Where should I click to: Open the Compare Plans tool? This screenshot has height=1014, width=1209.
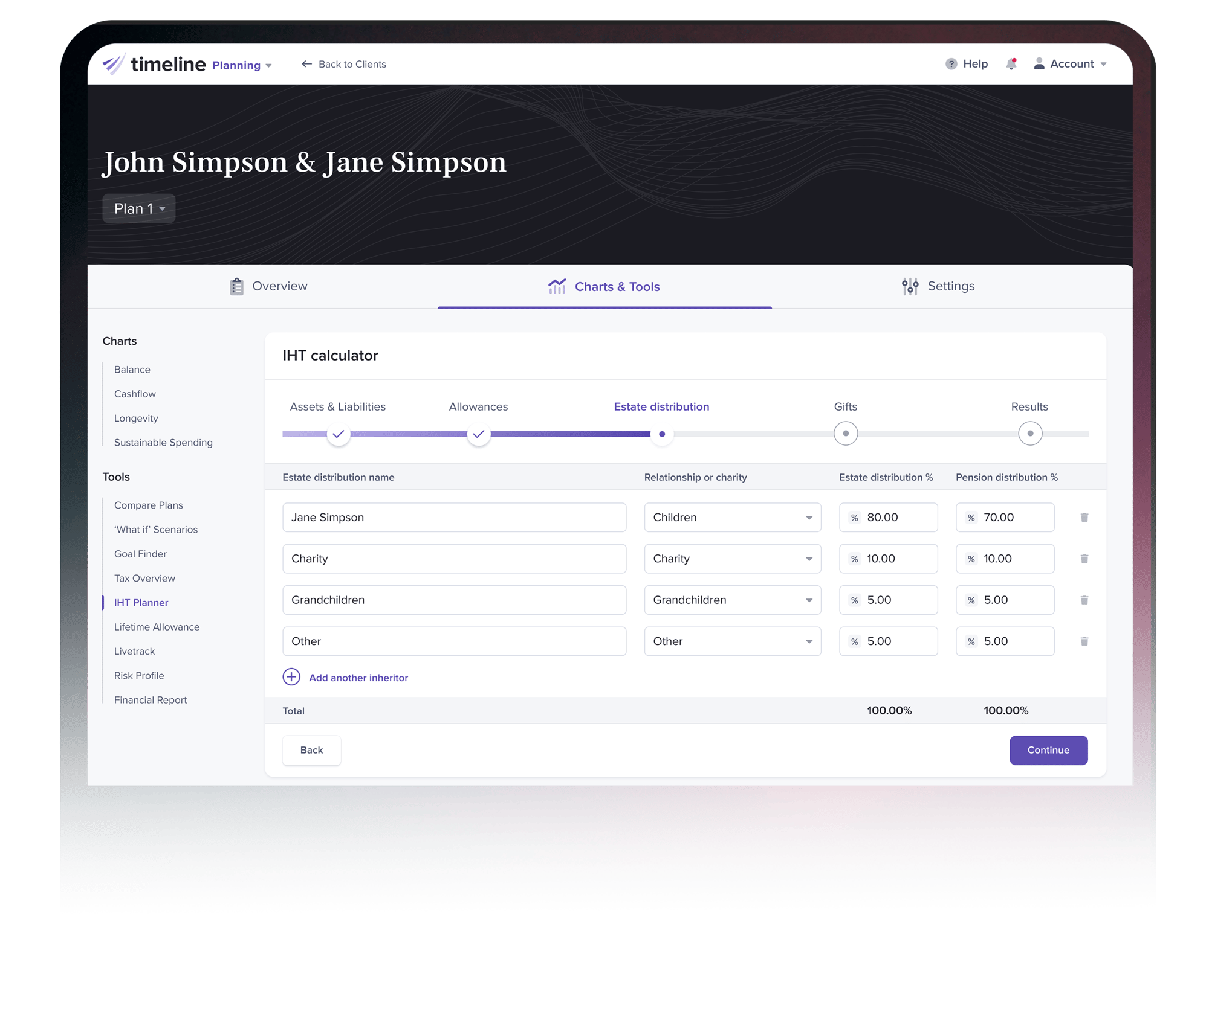click(x=148, y=505)
